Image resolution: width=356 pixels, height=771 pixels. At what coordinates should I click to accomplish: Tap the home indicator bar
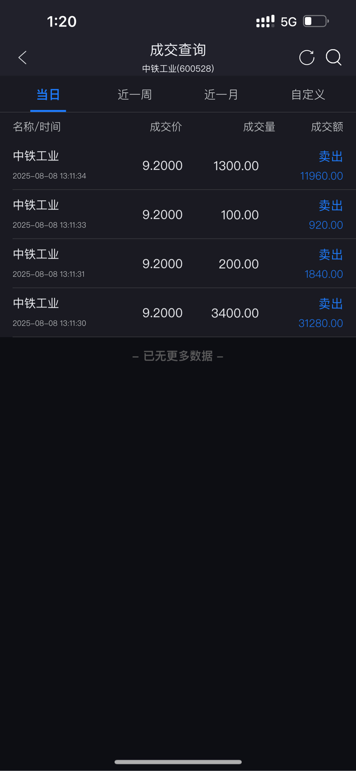coord(178,762)
